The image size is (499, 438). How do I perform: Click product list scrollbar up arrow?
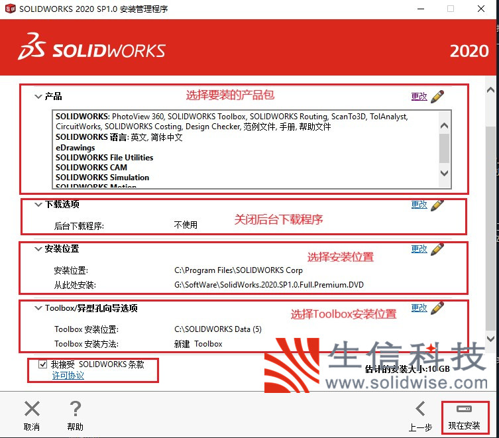click(x=444, y=125)
